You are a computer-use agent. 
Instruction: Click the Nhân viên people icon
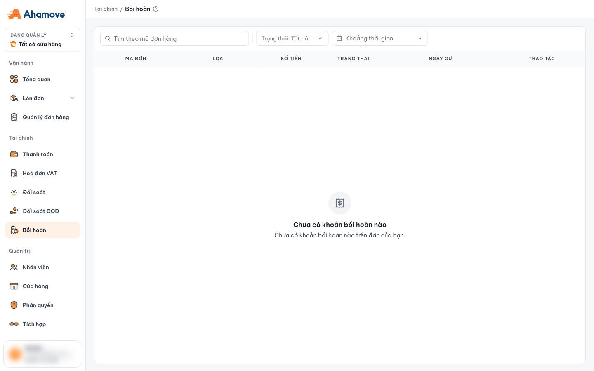[14, 267]
